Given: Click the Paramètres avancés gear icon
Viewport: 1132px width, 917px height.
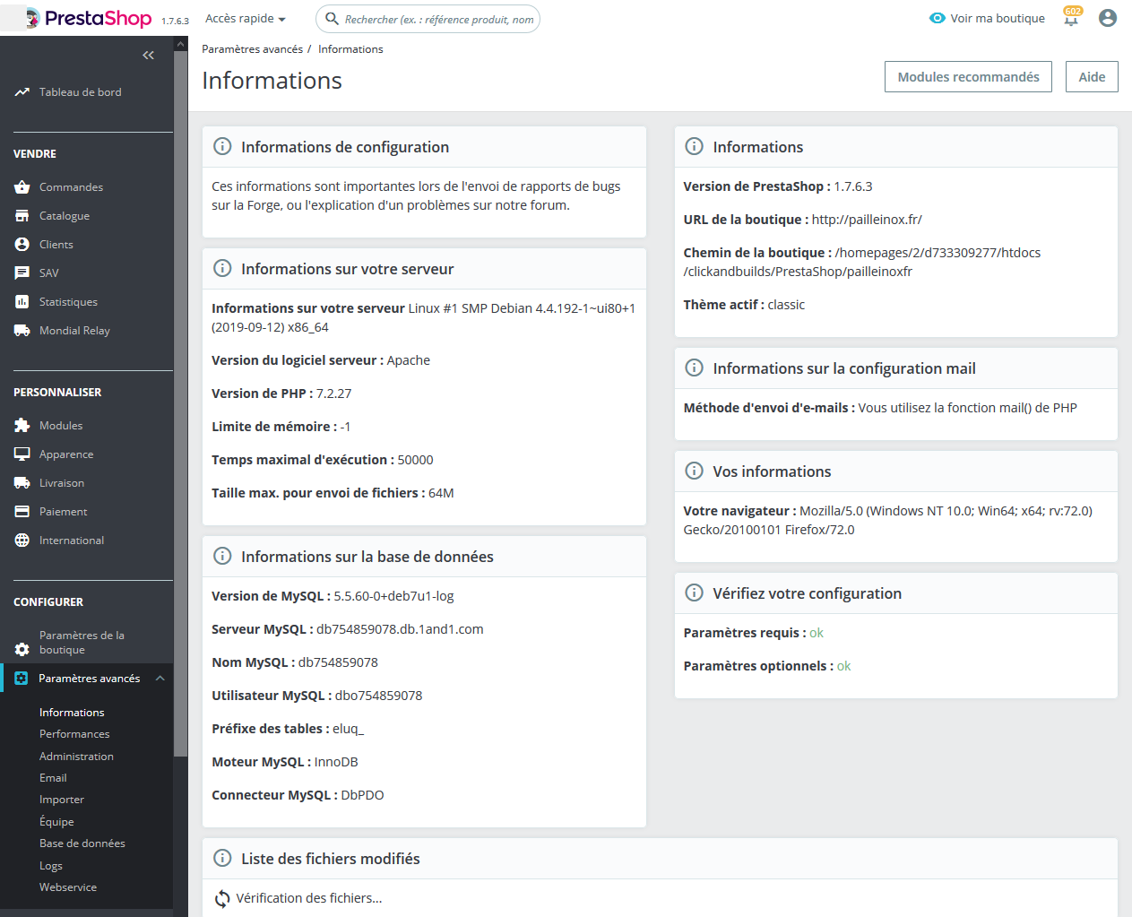Looking at the screenshot, I should [x=22, y=679].
